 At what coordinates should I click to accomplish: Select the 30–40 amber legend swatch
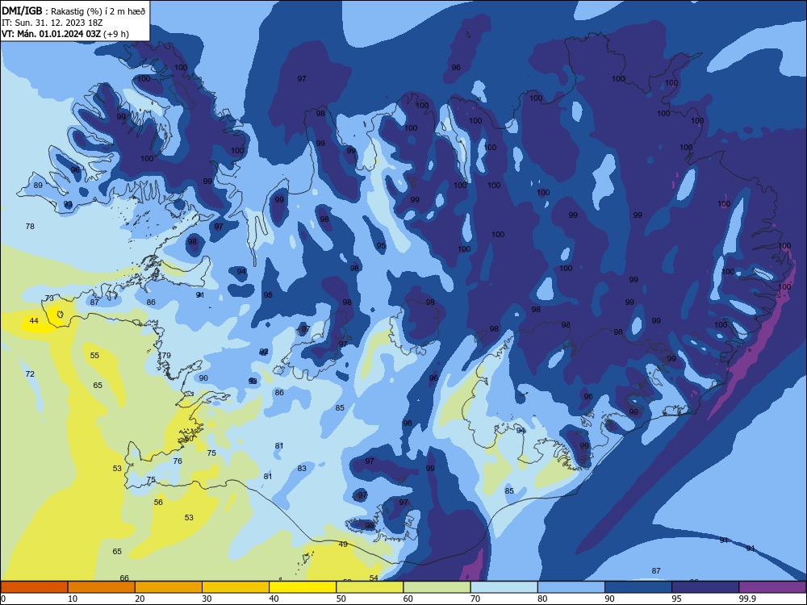(x=236, y=587)
